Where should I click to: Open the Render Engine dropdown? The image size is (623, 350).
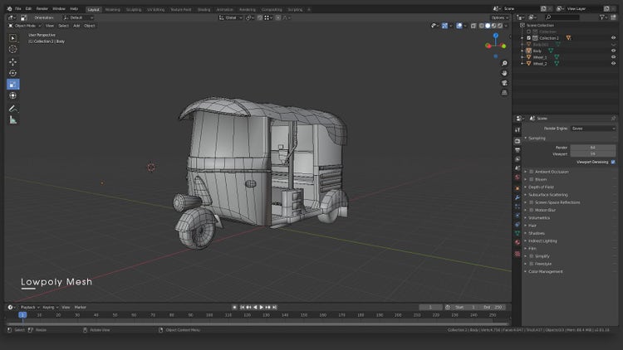coord(592,129)
